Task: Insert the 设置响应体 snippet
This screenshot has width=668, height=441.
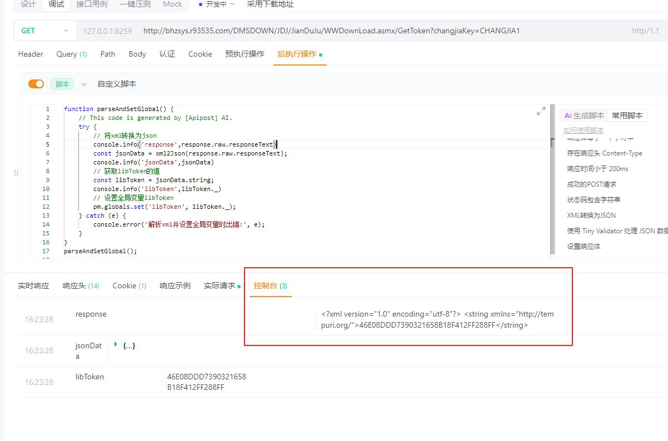Action: [x=584, y=246]
